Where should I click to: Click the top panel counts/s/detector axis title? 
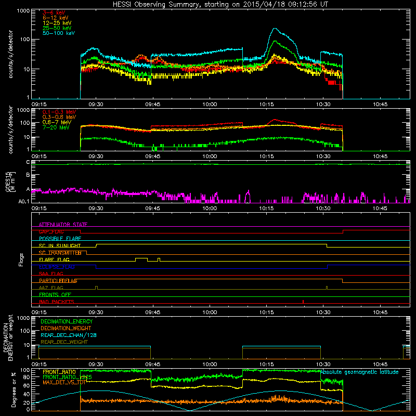[x=10, y=54]
